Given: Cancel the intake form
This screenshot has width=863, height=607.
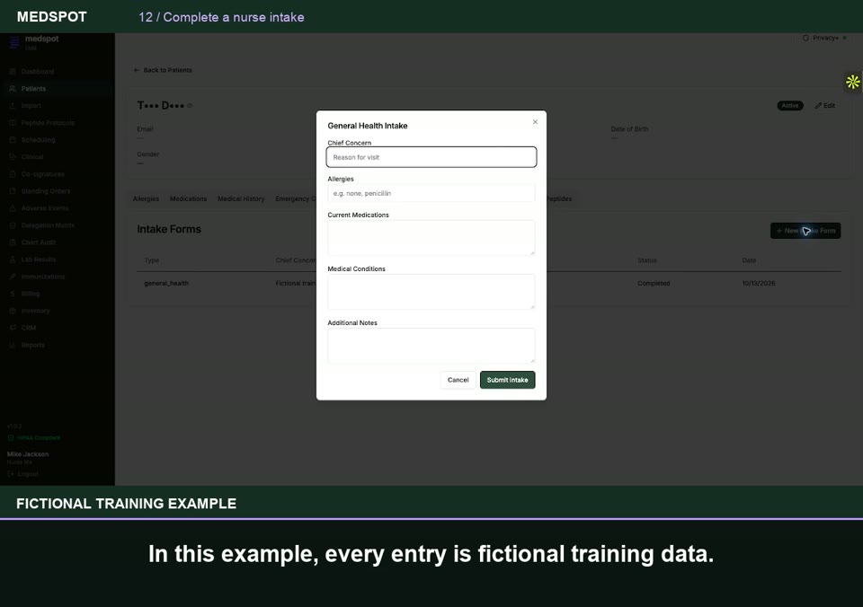Looking at the screenshot, I should pyautogui.click(x=458, y=380).
